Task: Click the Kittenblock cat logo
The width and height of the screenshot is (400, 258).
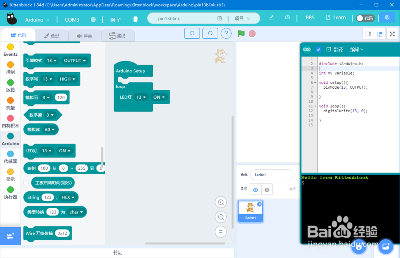Action: coord(12,18)
